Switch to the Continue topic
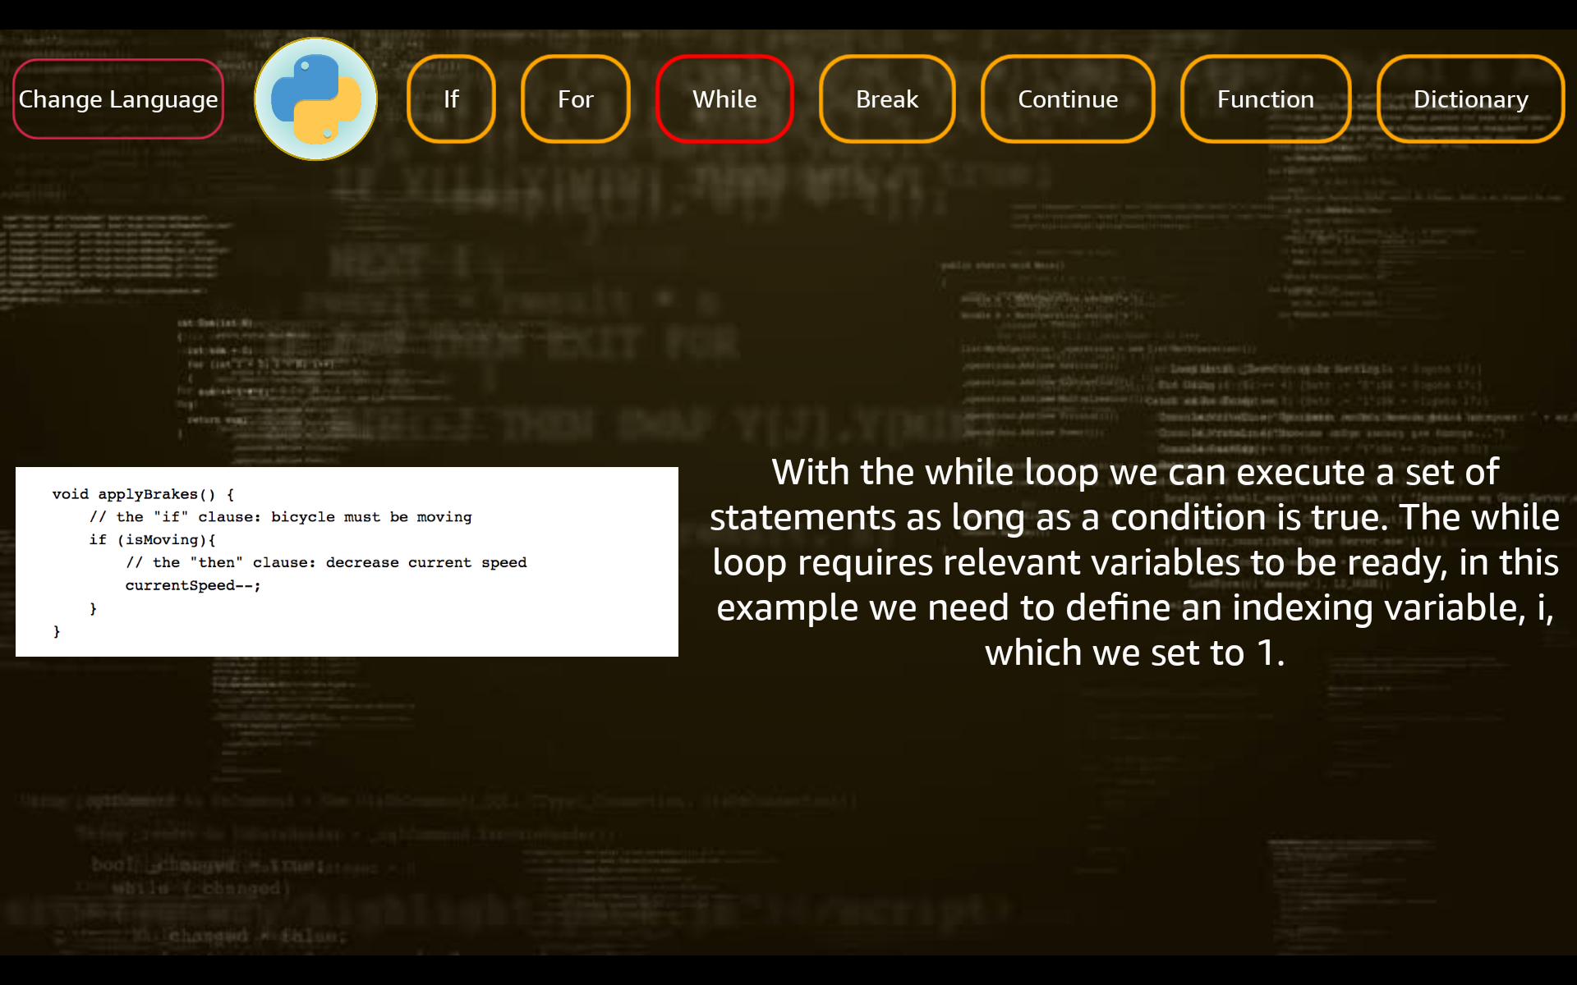The height and width of the screenshot is (985, 1577). tap(1068, 99)
